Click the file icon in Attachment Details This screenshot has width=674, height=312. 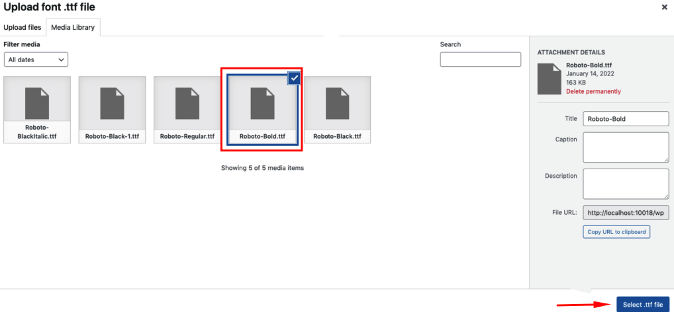pyautogui.click(x=550, y=79)
